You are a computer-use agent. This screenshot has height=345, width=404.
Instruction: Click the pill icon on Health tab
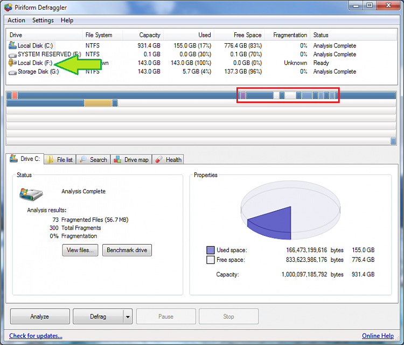click(159, 159)
